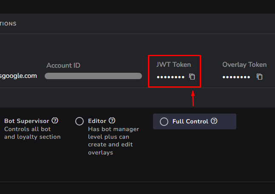The image size is (275, 194).
Task: Click the Overlay Token label
Action: (x=244, y=65)
